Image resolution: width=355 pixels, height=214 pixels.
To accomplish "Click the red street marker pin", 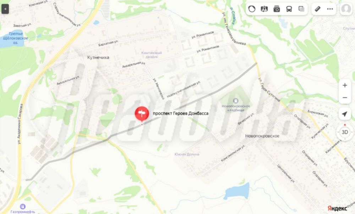I will 142,114.
